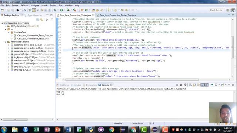Collapse the Cassandra_Java_Testing project node
The width and height of the screenshot is (237, 133).
[x=2, y=23]
